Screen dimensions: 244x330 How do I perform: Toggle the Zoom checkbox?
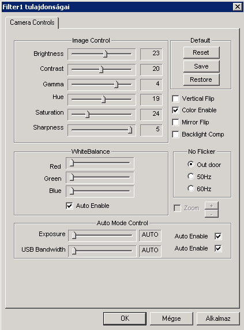coord(177,208)
